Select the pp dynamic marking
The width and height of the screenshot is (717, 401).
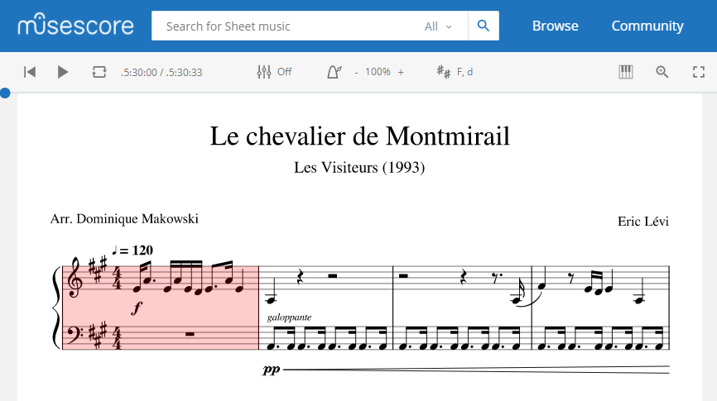tap(272, 369)
